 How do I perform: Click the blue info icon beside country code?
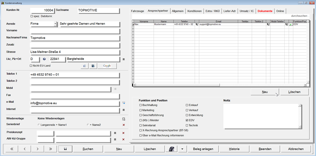[x=44, y=59]
